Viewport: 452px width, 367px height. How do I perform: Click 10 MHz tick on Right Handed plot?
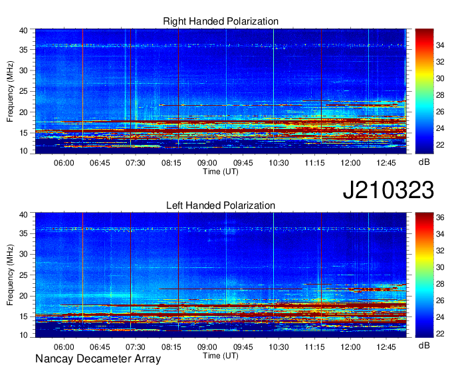23,151
